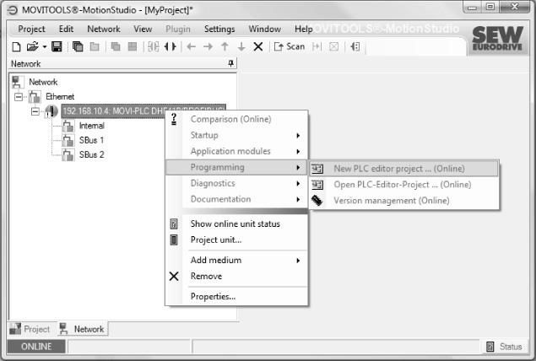Select the Ethernet tree item

click(60, 97)
